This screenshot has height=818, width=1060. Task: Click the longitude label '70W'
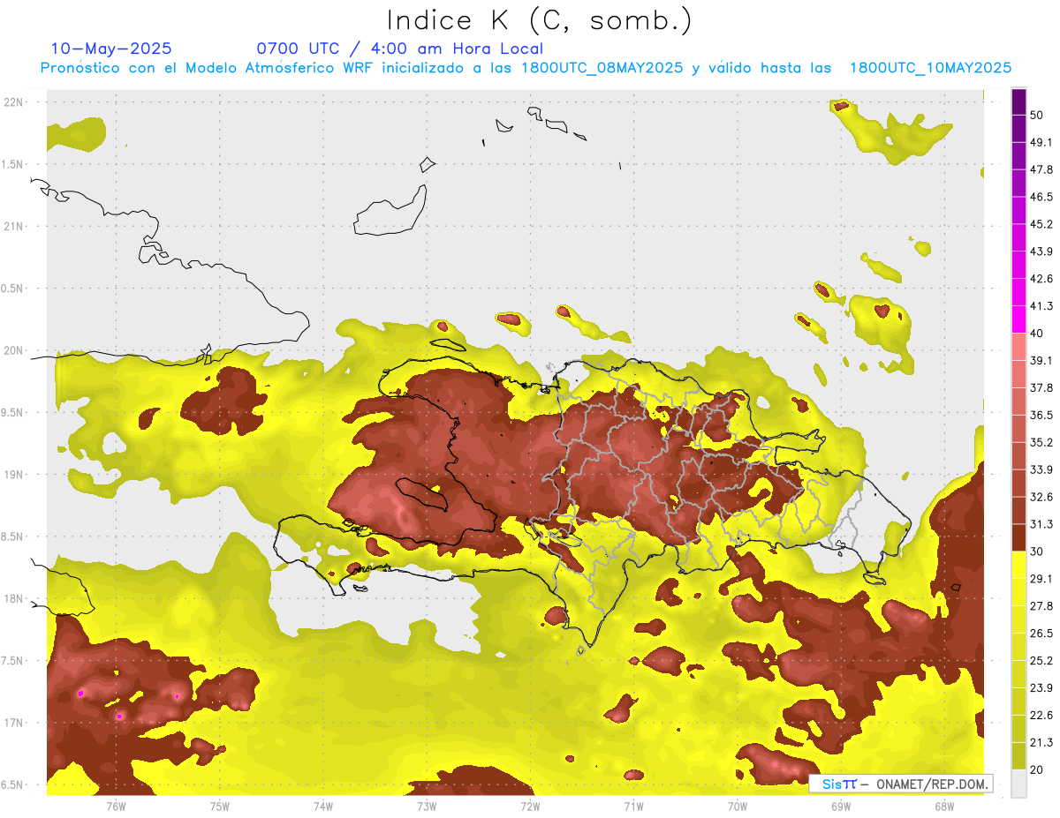738,806
